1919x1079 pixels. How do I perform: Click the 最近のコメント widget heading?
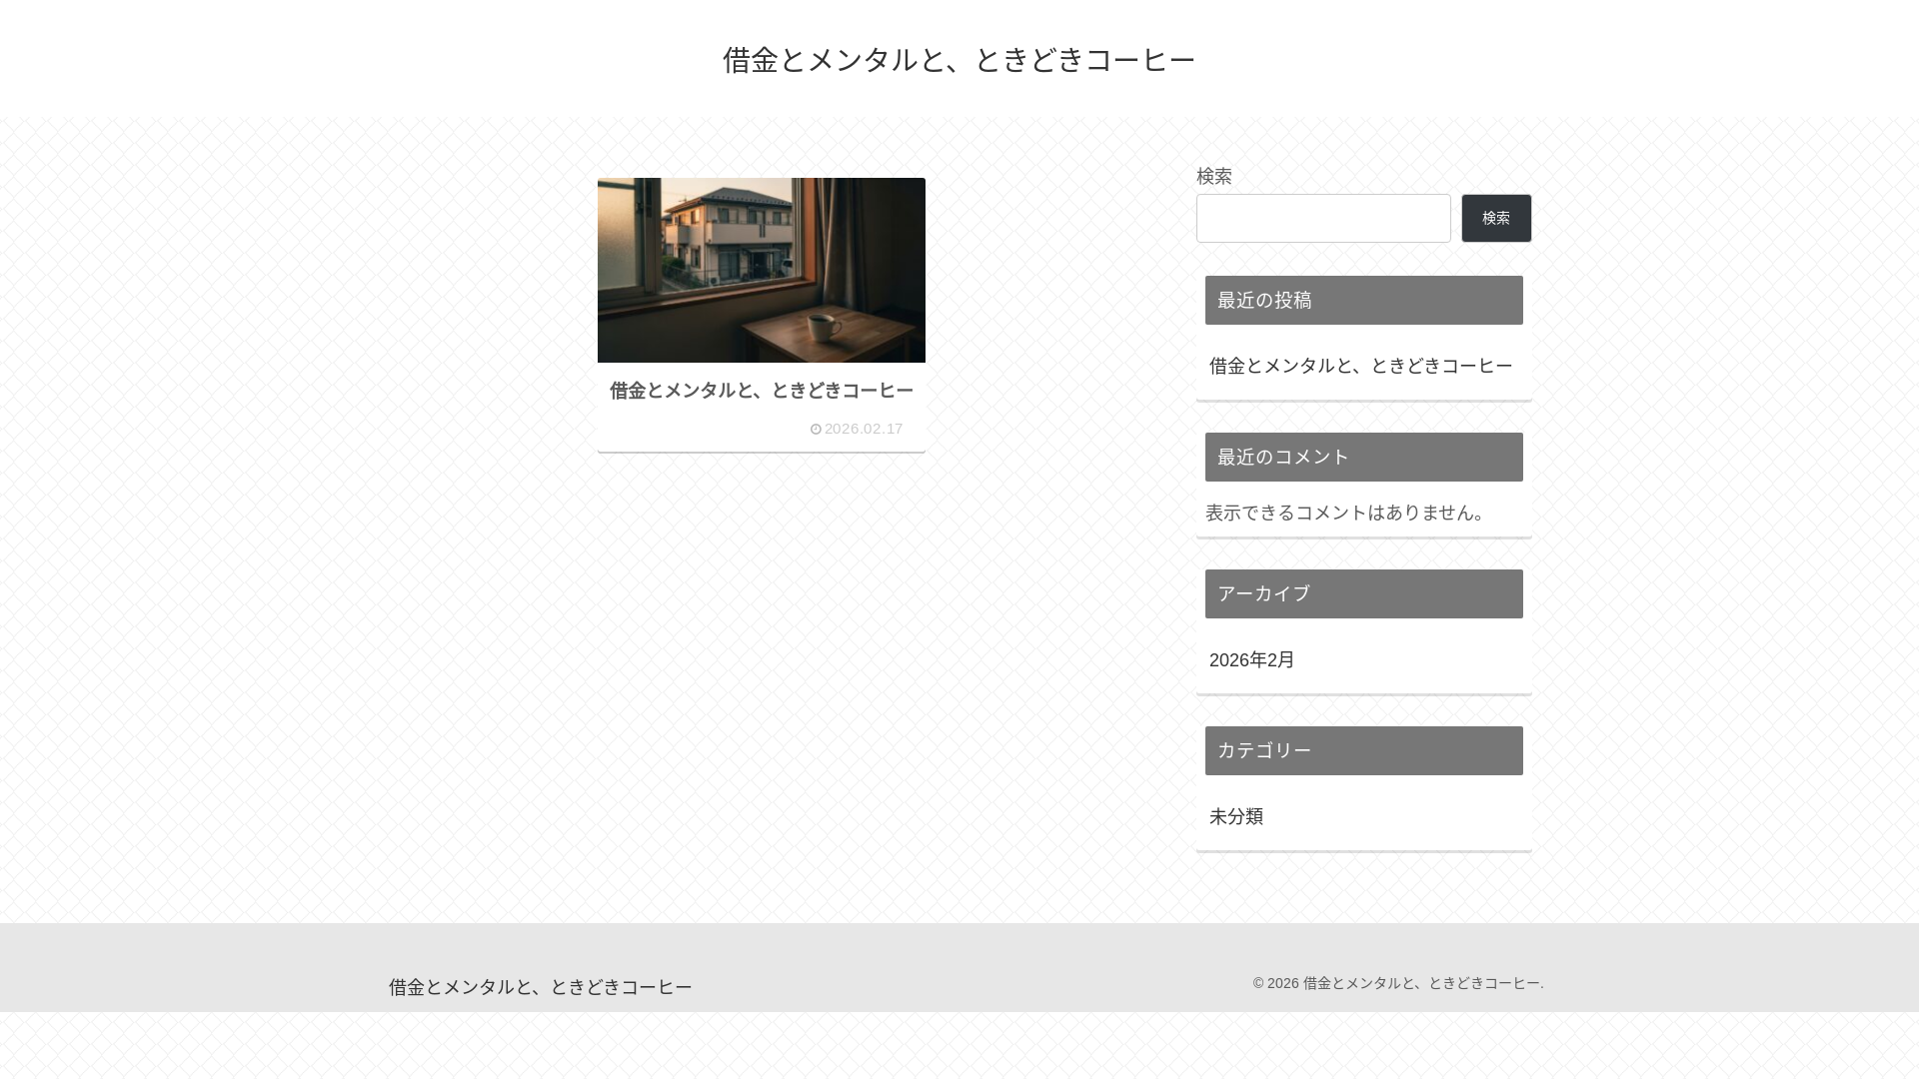pos(1364,457)
